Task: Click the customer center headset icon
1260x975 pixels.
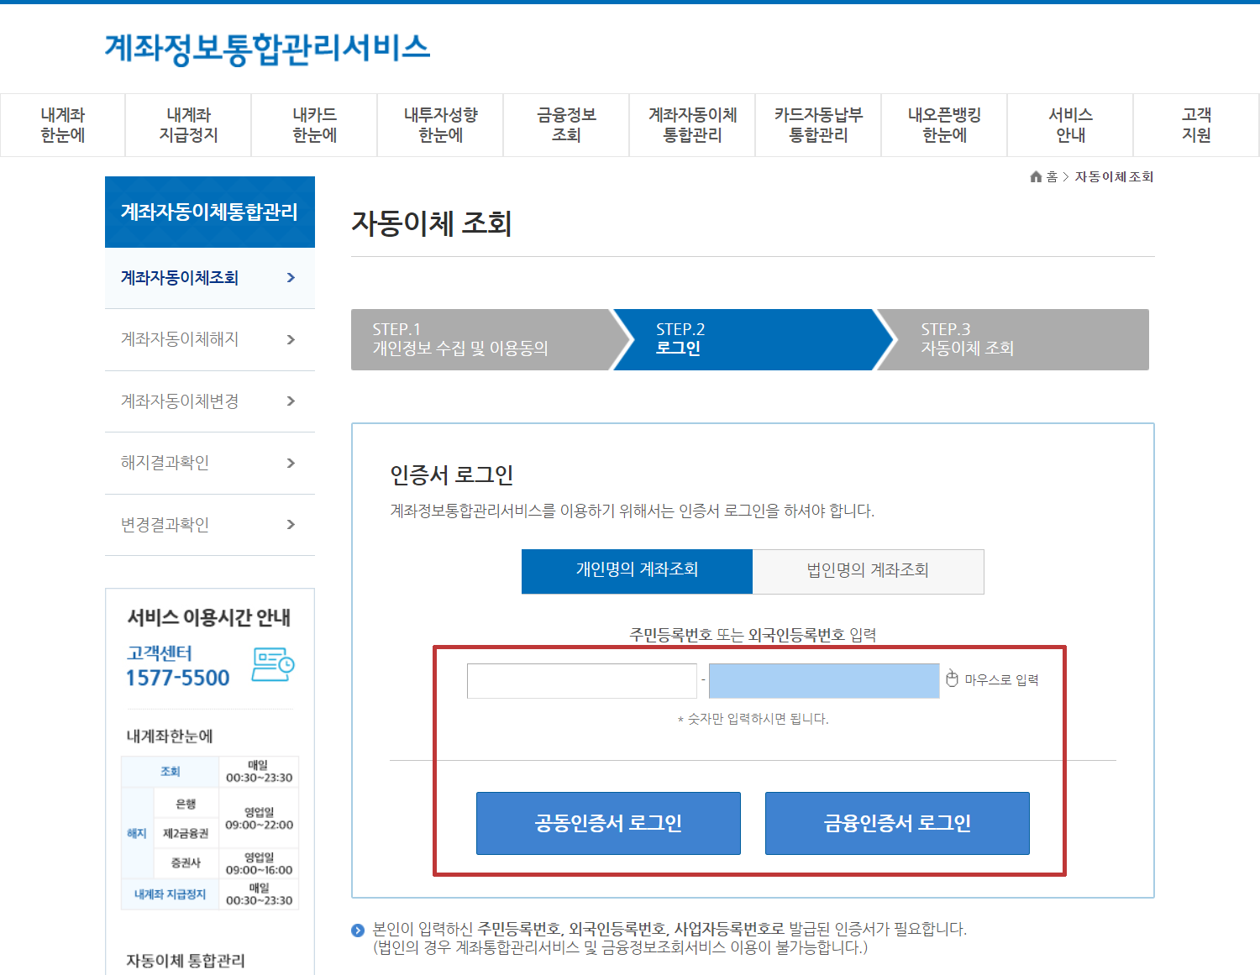Action: pos(273,663)
